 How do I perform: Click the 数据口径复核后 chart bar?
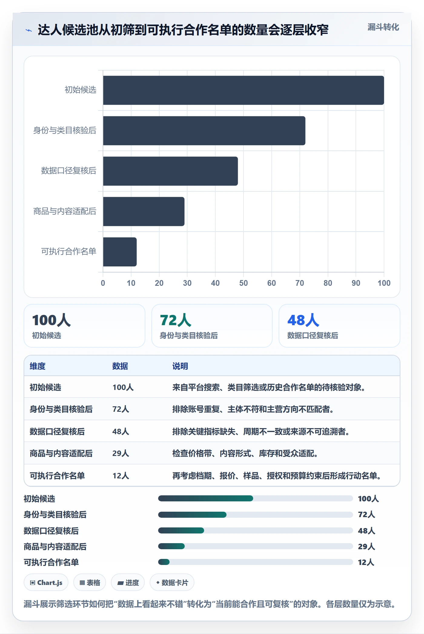pyautogui.click(x=171, y=171)
